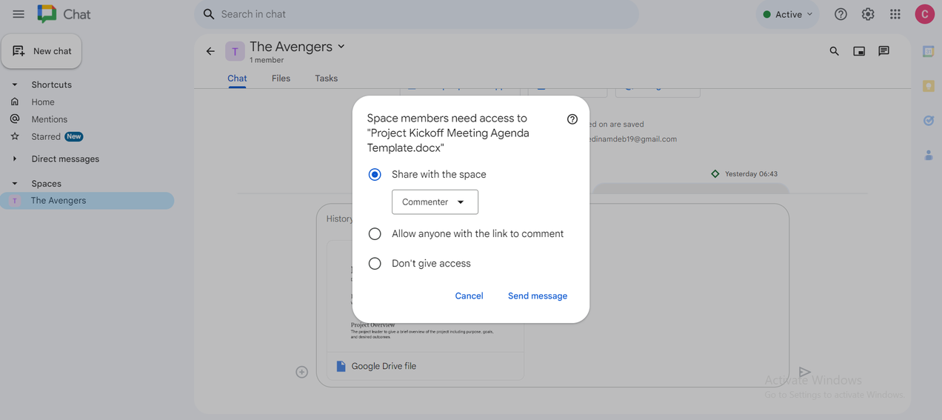This screenshot has width=942, height=420.
Task: Go back using the arrow beside The Avengers
Action: [x=210, y=51]
